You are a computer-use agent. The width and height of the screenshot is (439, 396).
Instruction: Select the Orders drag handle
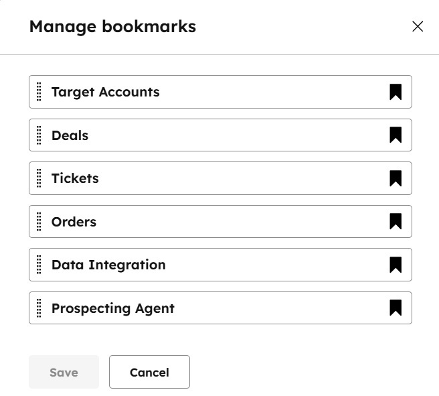coord(39,222)
